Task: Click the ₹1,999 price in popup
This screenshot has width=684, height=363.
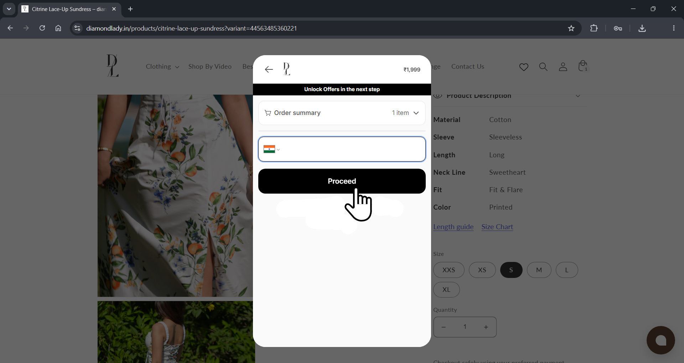Action: [411, 69]
